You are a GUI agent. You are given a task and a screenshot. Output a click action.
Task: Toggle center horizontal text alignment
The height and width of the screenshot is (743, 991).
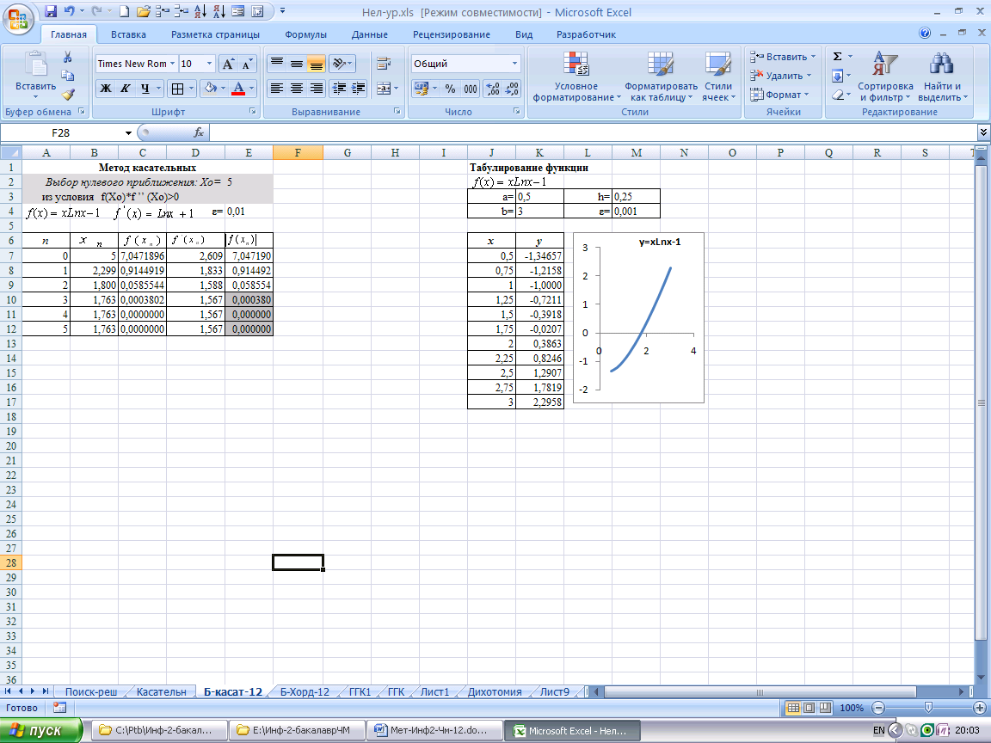point(297,89)
